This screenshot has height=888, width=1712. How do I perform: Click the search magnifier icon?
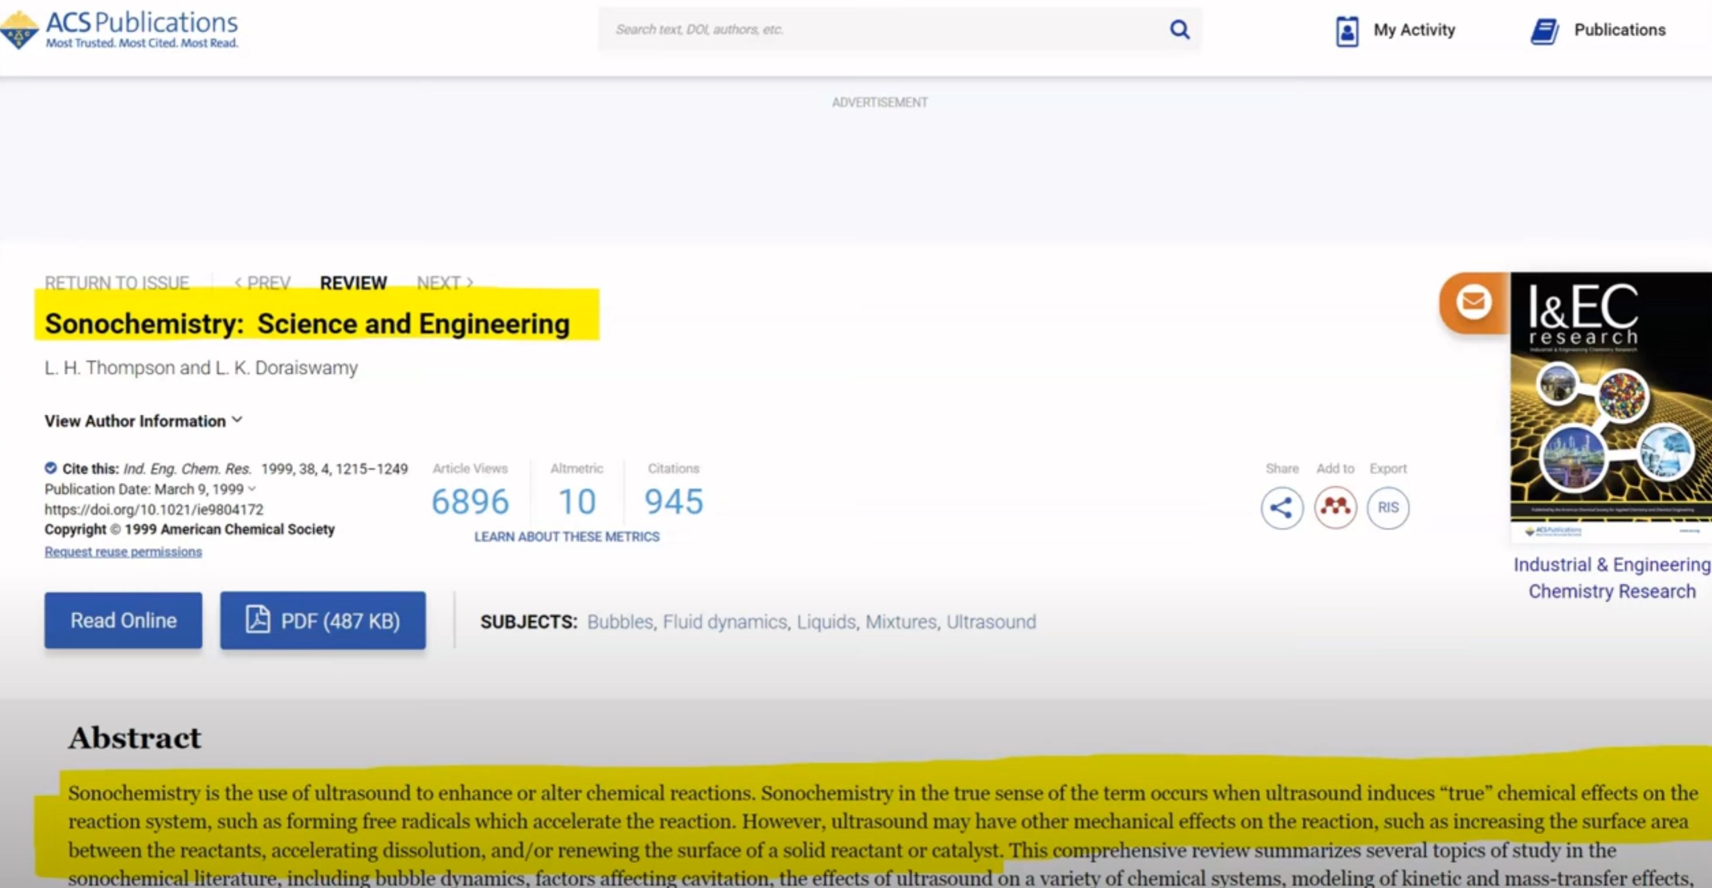tap(1180, 29)
